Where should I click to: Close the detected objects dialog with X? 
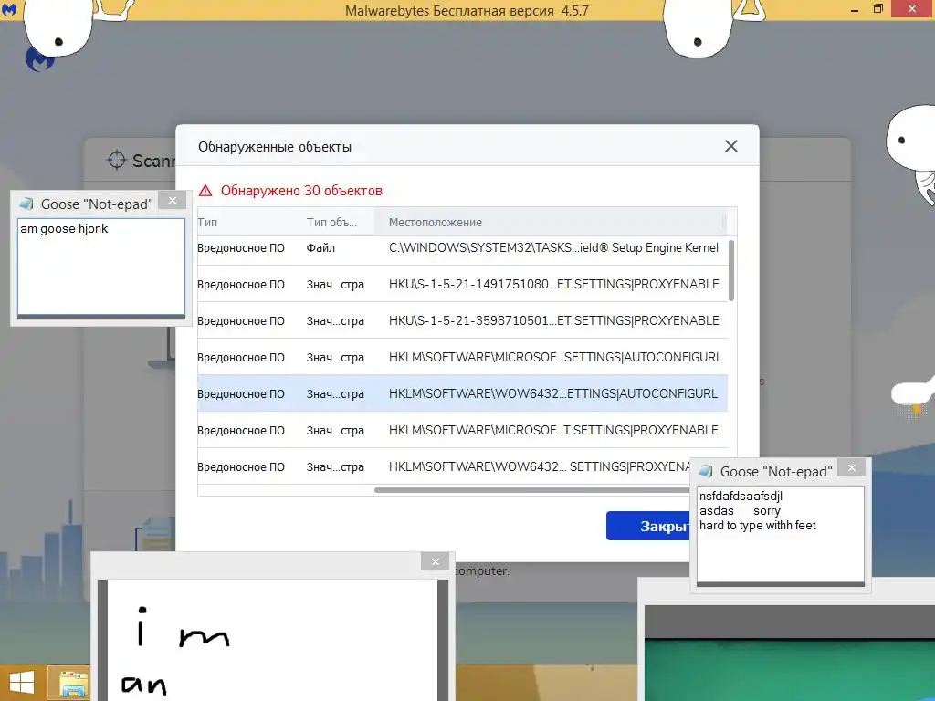point(731,146)
